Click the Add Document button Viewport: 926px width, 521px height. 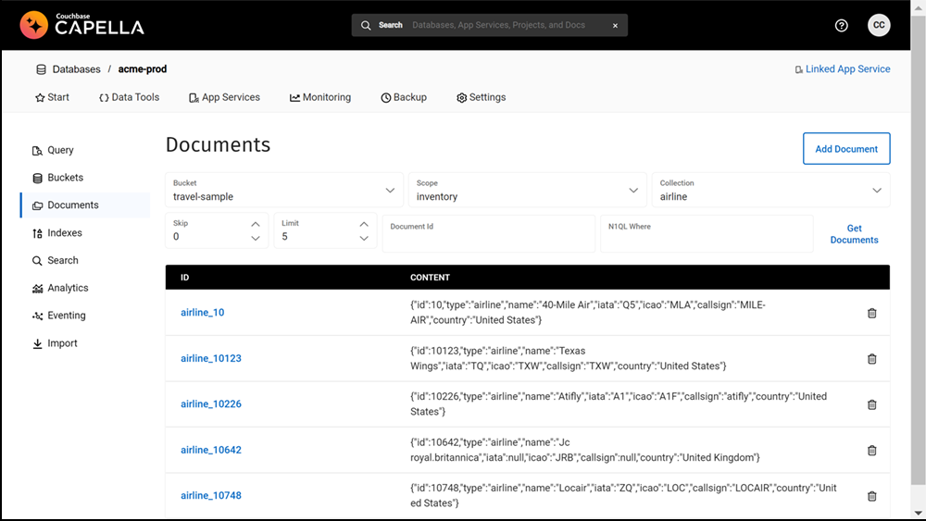pyautogui.click(x=846, y=149)
